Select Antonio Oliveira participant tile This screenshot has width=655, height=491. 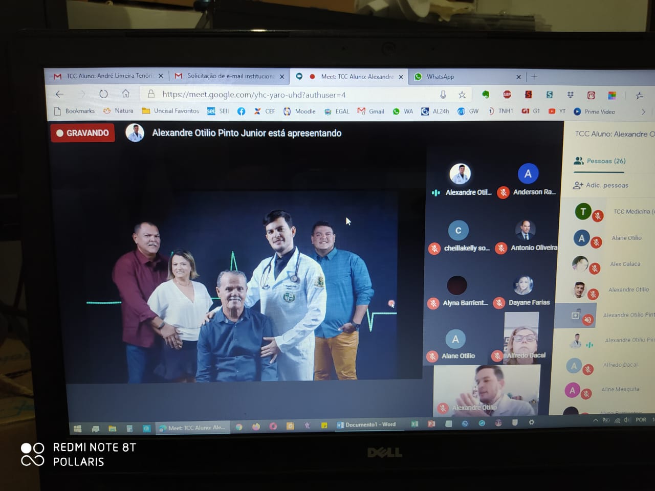527,236
